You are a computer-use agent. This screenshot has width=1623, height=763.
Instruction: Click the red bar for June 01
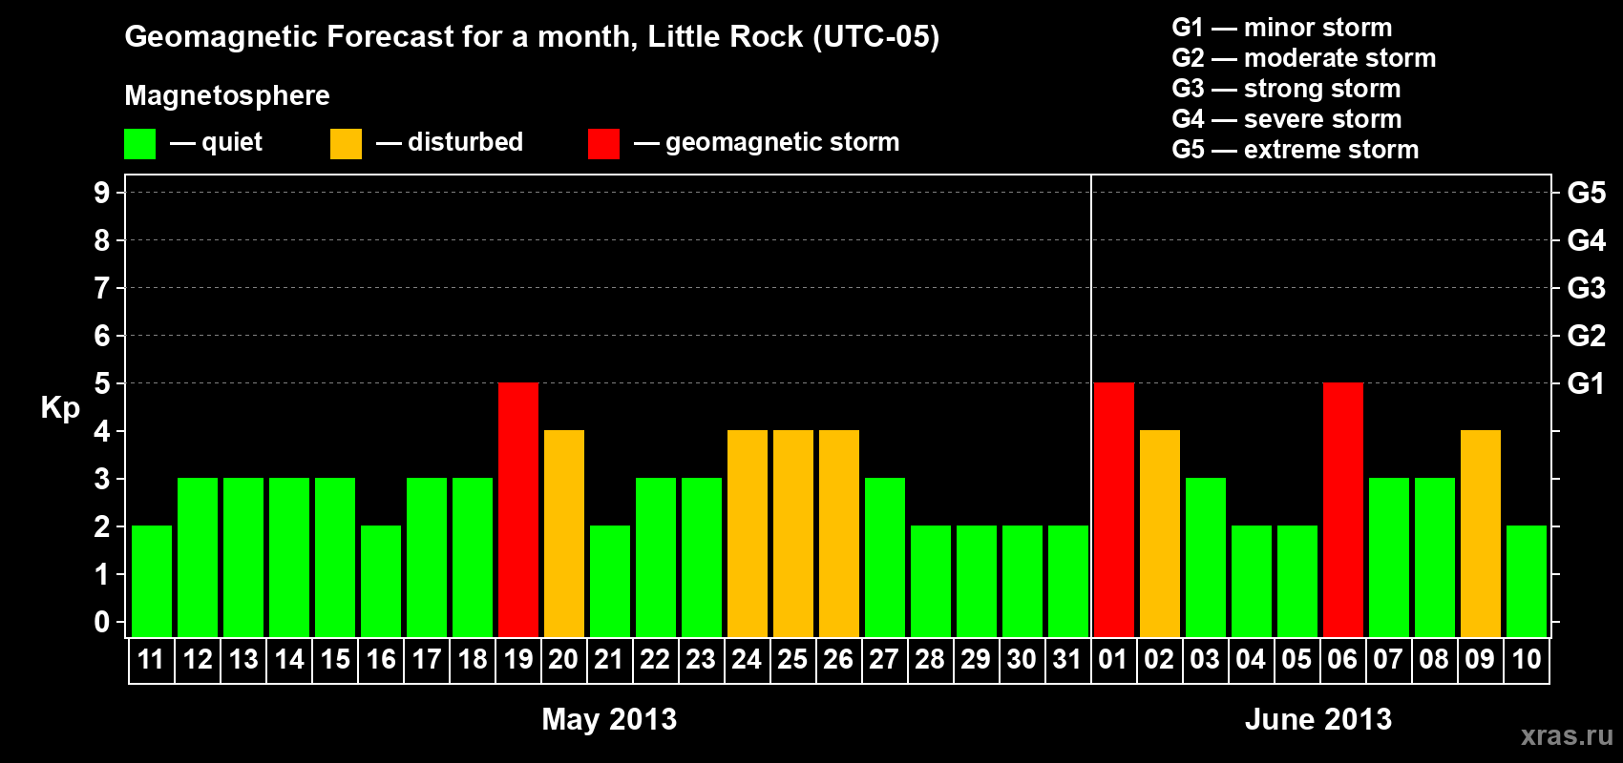point(1114,509)
